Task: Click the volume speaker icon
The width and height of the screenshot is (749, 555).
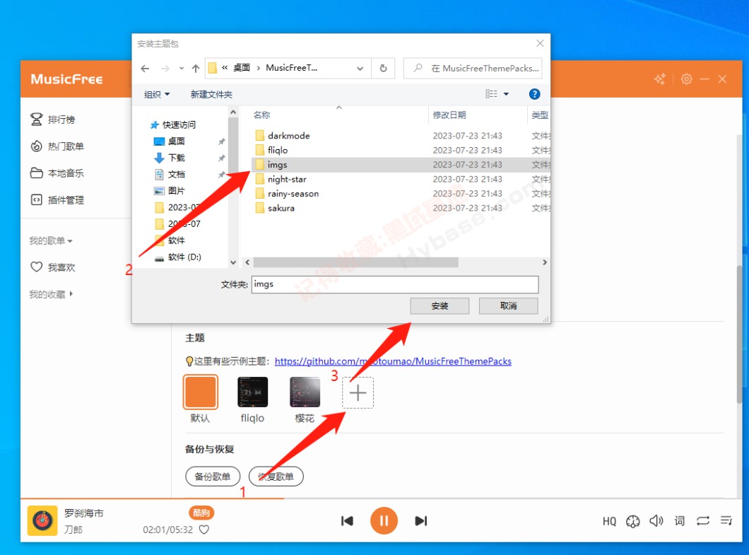Action: [x=656, y=520]
